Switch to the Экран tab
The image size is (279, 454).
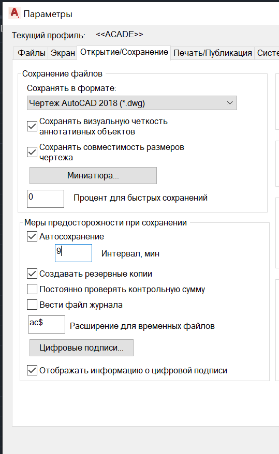pos(63,53)
